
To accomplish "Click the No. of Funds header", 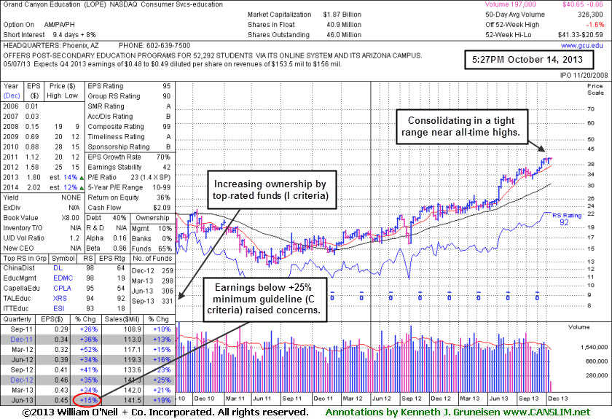I will coord(152,259).
